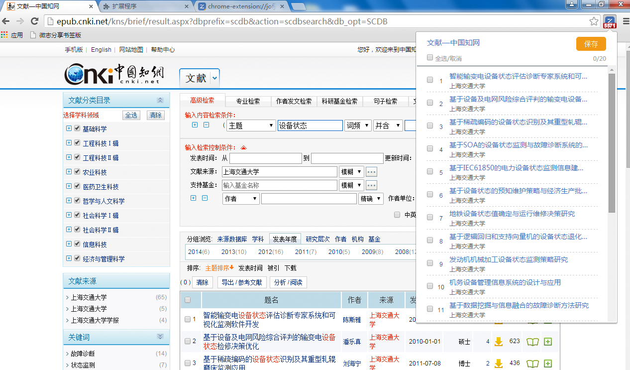Image resolution: width=630 pixels, height=370 pixels.
Task: Click the CNKI logo
Action: pos(114,75)
